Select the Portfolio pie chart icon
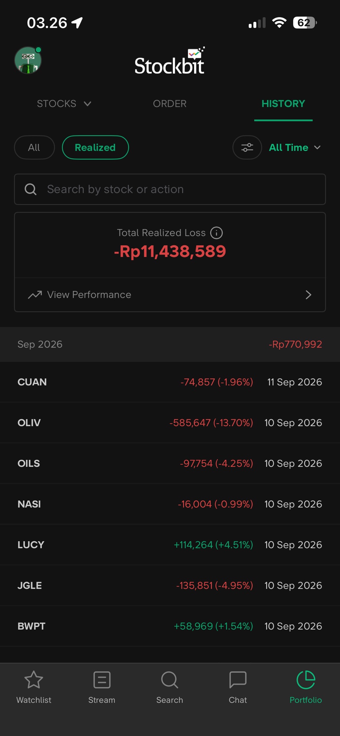Image resolution: width=340 pixels, height=736 pixels. [306, 680]
